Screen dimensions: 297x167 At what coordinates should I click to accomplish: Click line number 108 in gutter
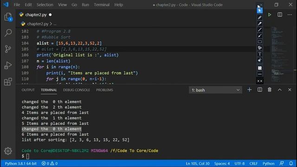(x=25, y=67)
